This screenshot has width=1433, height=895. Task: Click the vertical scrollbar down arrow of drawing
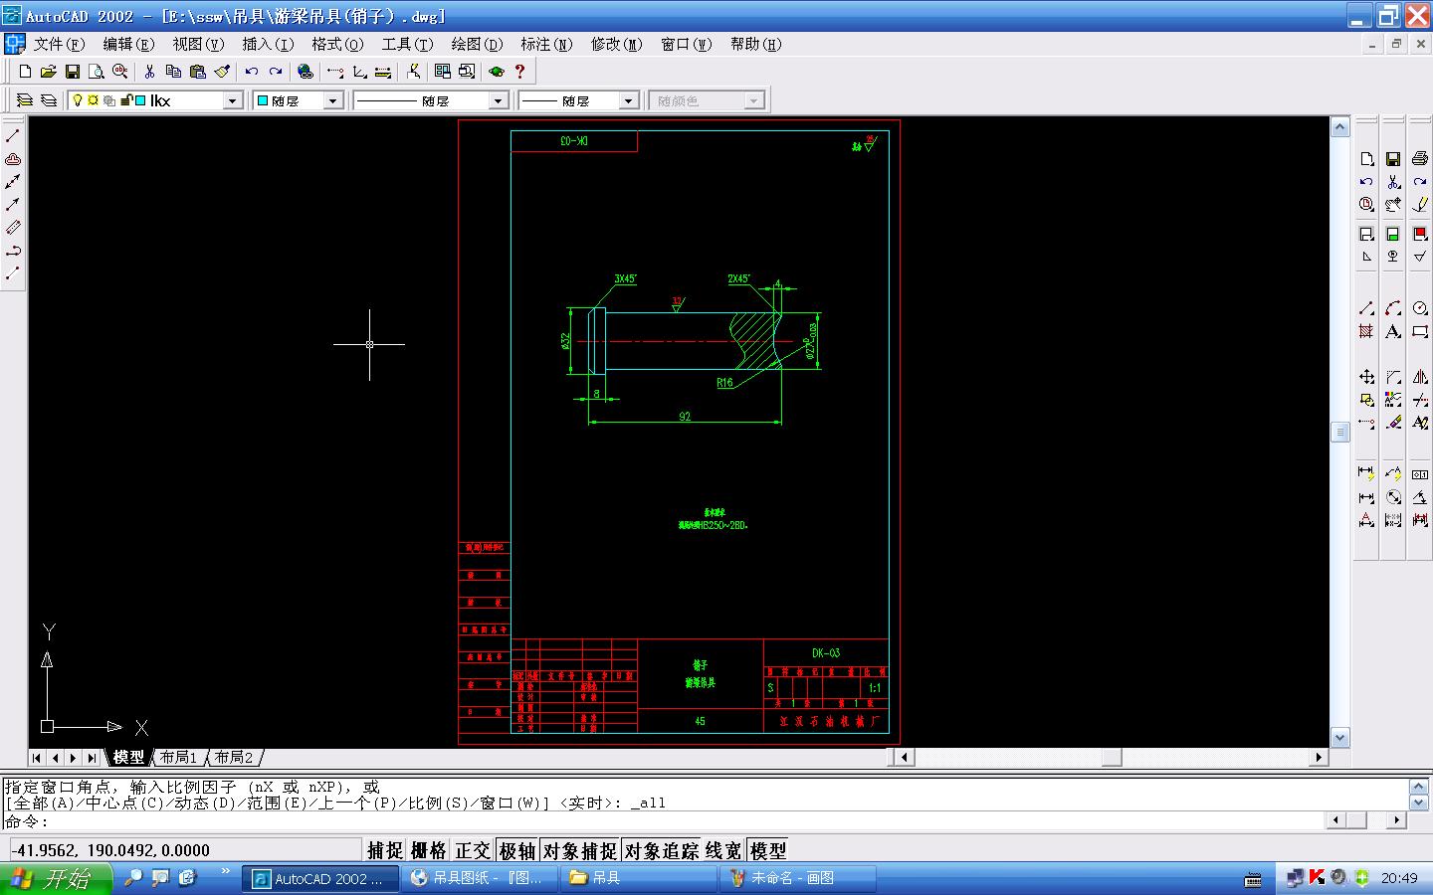click(1339, 738)
